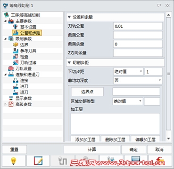This screenshot has height=169, width=174.
Task: Click the 刀轨设置 icon
Action: click(11, 69)
